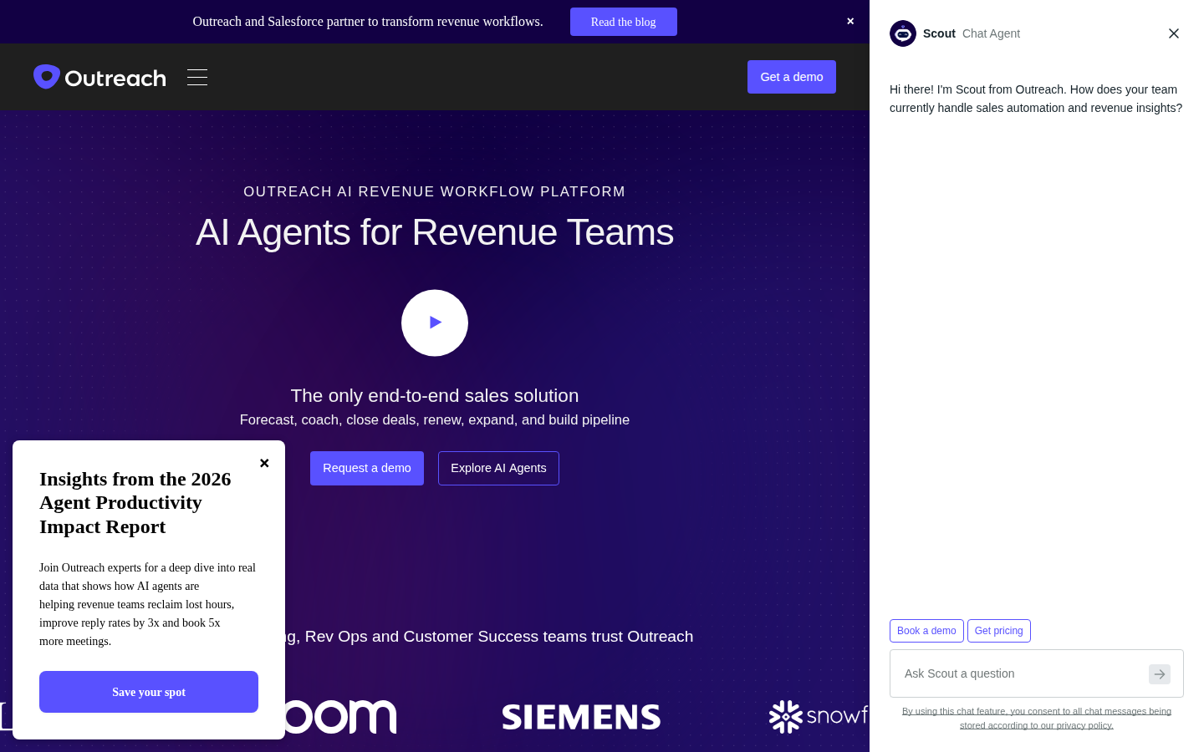Click the Zoom logo
The width and height of the screenshot is (1204, 752).
tap(339, 717)
